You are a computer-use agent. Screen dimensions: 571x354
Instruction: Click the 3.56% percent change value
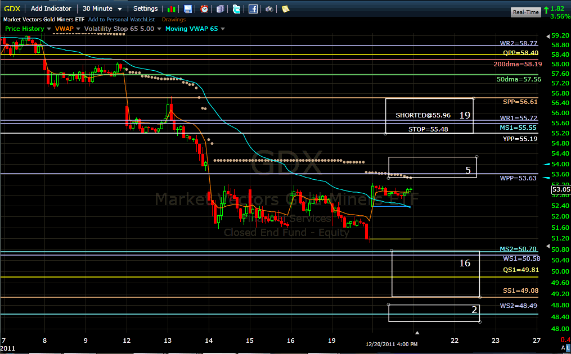(x=560, y=16)
